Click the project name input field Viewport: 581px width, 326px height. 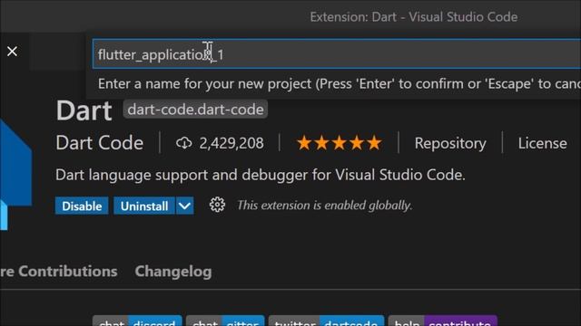point(337,54)
